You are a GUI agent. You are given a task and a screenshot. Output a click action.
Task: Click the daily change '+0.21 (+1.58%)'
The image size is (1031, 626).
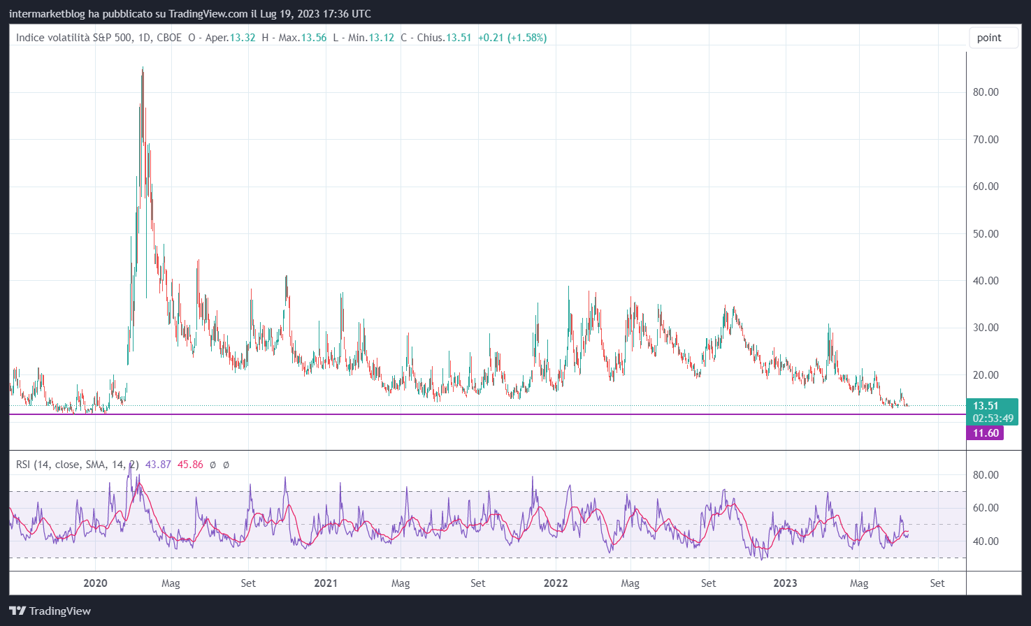(x=512, y=38)
